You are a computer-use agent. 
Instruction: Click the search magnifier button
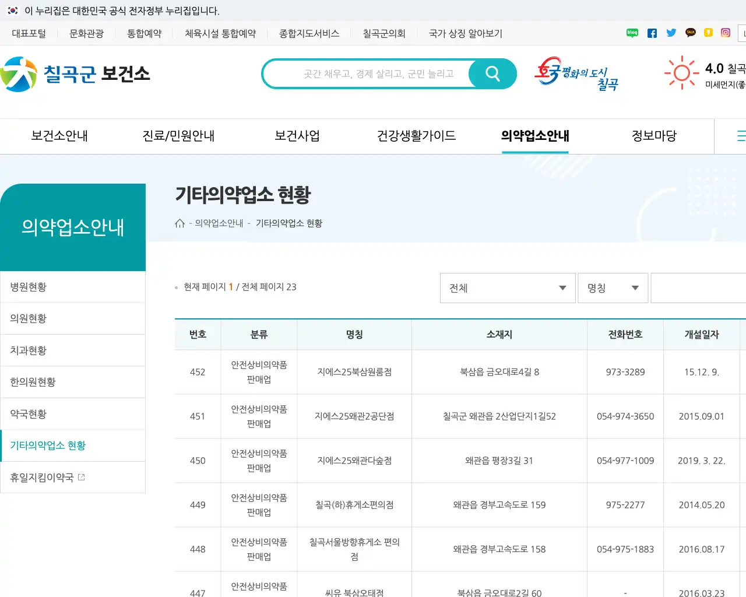[492, 73]
